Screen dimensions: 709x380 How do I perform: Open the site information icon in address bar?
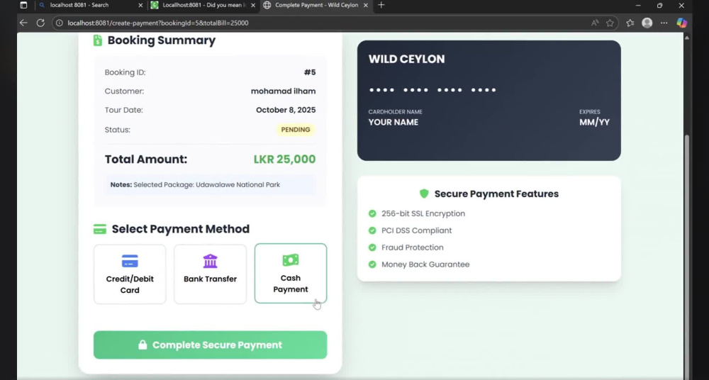pos(60,23)
